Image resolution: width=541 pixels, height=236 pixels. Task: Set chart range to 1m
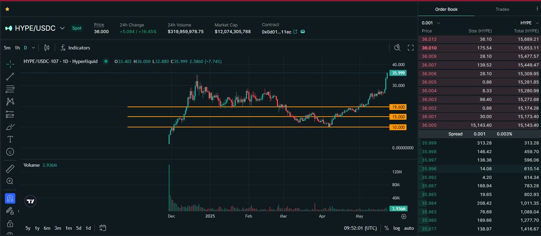[x=68, y=228]
